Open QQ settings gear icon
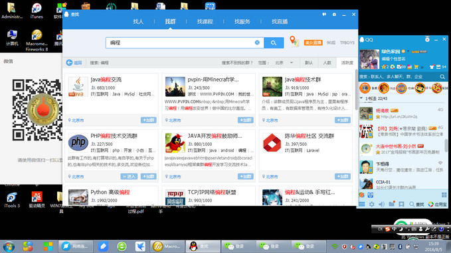The width and height of the screenshot is (451, 253). click(x=371, y=204)
